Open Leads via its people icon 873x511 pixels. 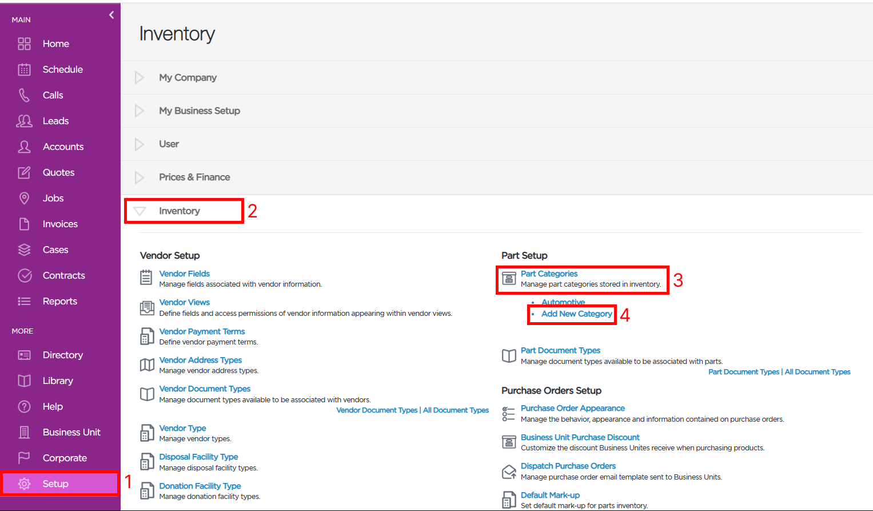point(24,121)
